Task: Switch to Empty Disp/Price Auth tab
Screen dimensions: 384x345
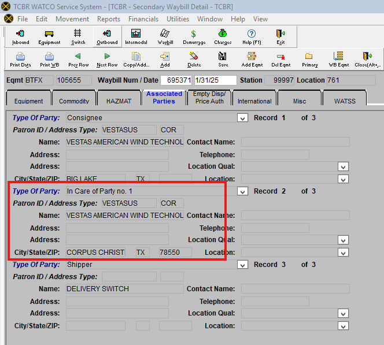Action: click(209, 98)
